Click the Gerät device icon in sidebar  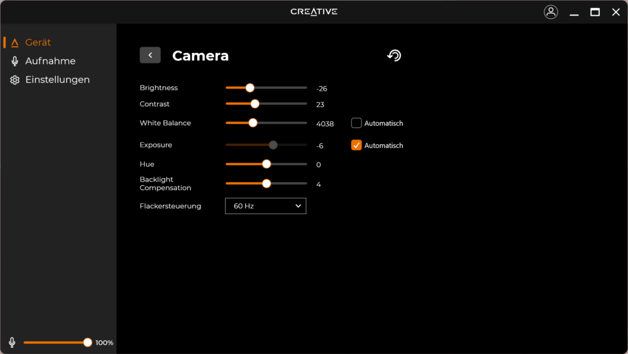tap(15, 43)
